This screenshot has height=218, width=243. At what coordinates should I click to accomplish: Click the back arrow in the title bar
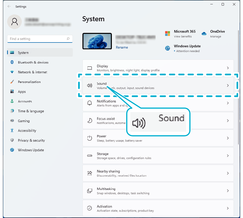tap(9, 6)
